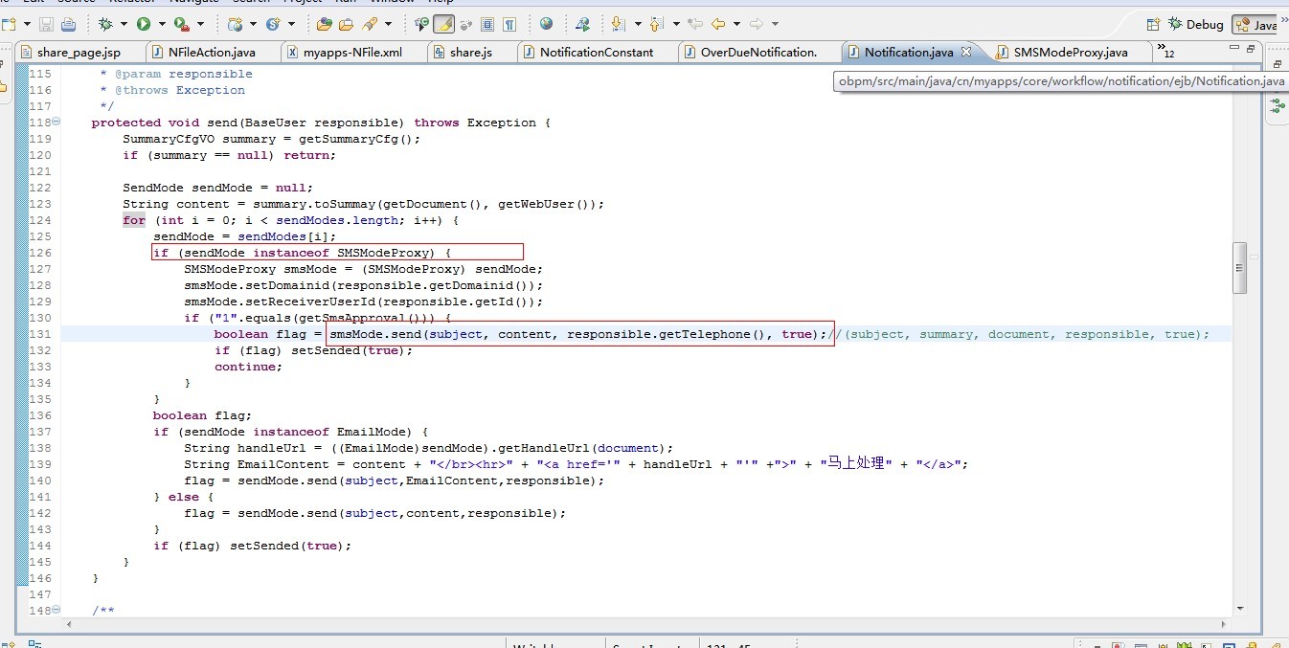Click the 'SummaryCfgVO' text on line 119
Viewport: 1289px width, 648px height.
click(x=169, y=139)
